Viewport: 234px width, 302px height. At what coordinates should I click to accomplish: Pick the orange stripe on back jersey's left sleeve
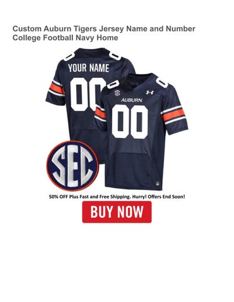[x=57, y=89]
